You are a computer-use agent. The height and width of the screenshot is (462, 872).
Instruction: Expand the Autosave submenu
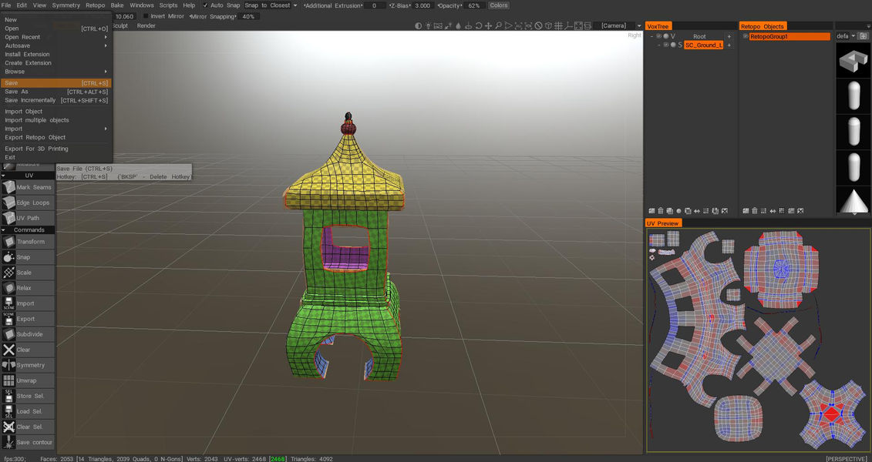[56, 45]
